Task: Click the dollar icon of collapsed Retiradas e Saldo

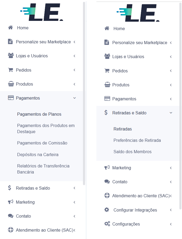Action: click(x=9, y=188)
